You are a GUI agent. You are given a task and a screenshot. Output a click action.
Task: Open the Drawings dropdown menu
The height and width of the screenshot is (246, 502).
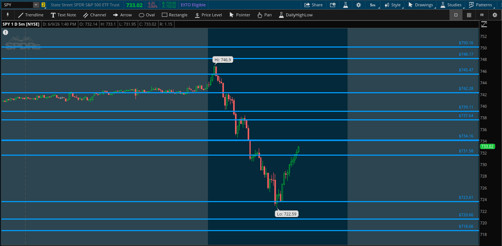420,5
